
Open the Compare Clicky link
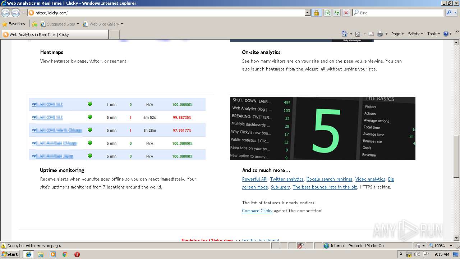click(257, 211)
